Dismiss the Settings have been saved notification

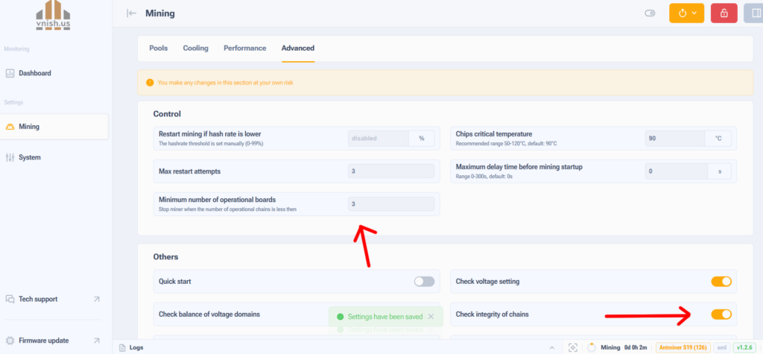[431, 317]
